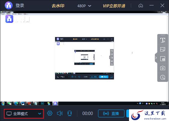Select the add text tool
The height and width of the screenshot is (121, 169).
point(162,40)
